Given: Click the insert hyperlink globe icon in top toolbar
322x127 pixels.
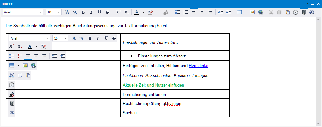Looking at the screenshot, I should [260, 12].
